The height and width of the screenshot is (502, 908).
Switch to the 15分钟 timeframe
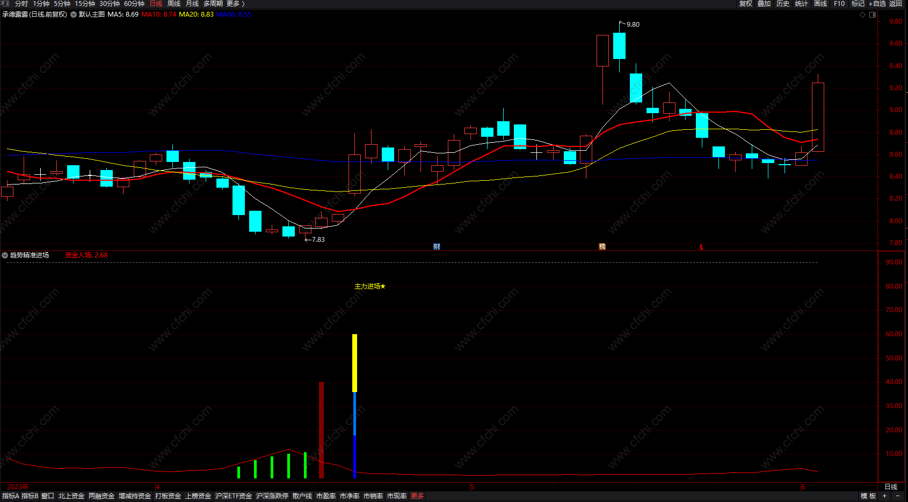(x=85, y=4)
